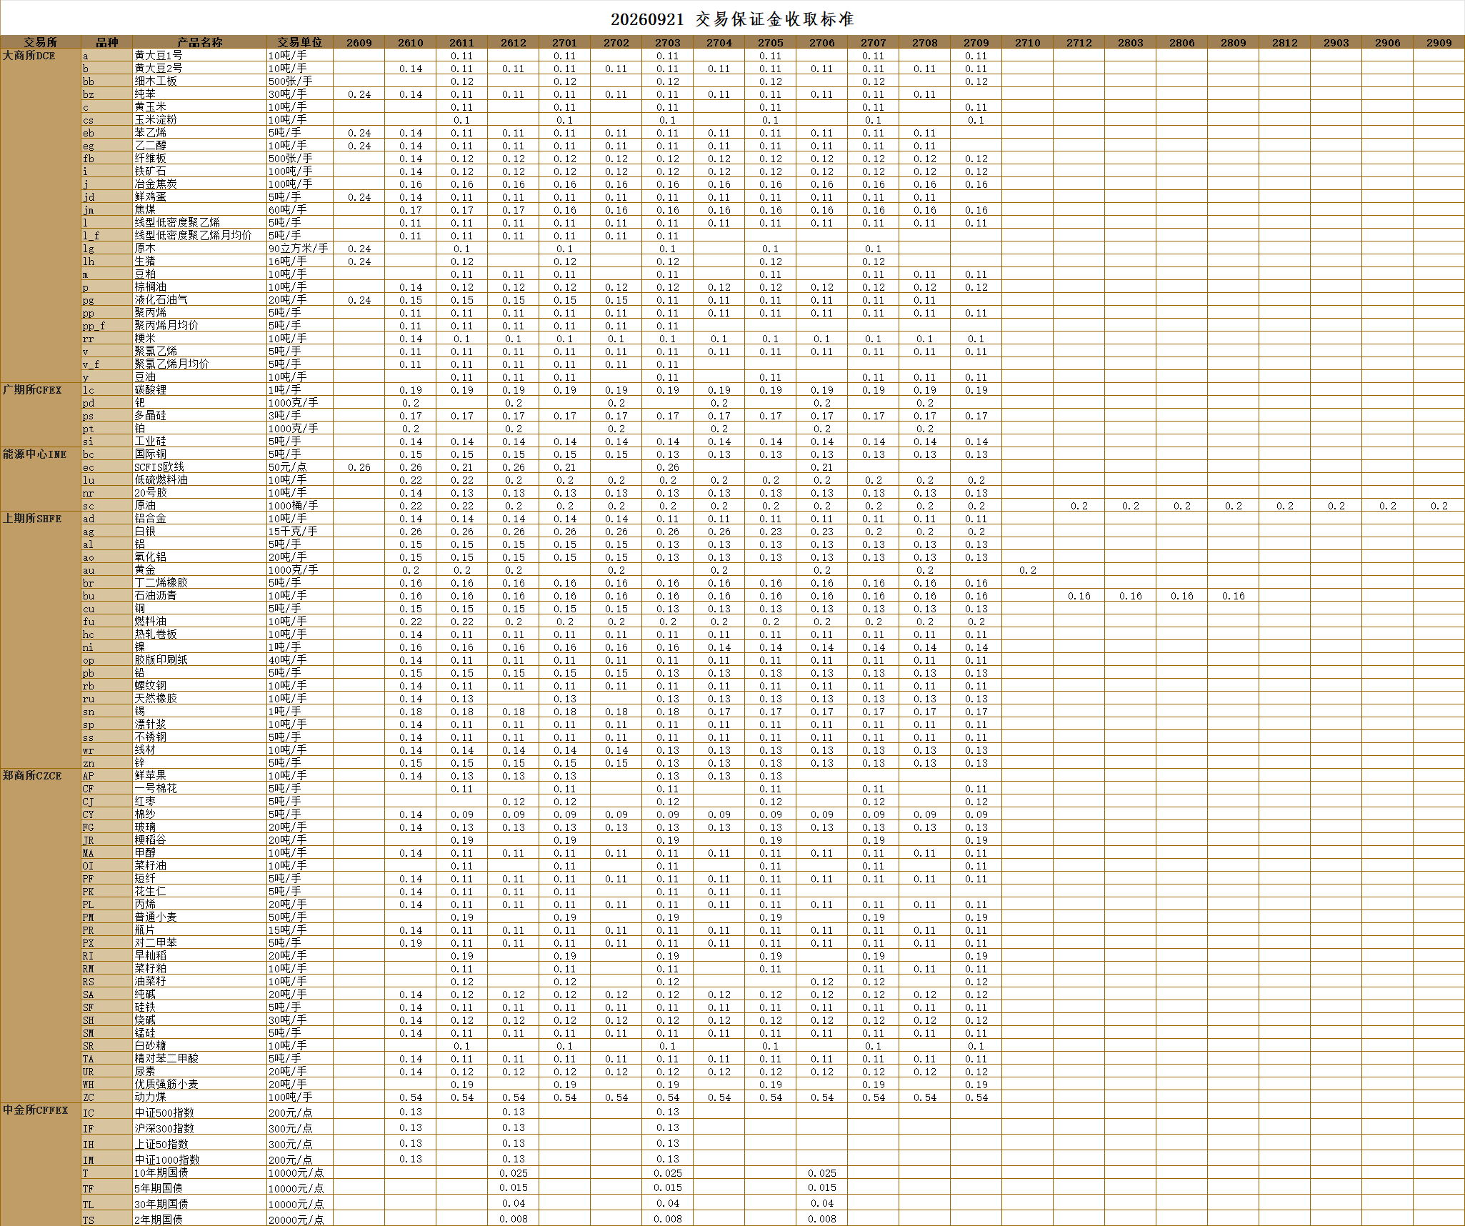
Task: Click the 2803 contract column header
Action: pos(1131,42)
